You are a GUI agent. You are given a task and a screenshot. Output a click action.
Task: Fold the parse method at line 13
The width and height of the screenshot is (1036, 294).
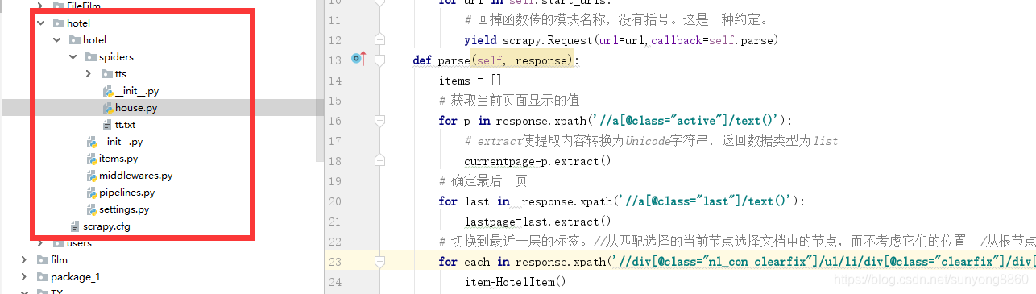(x=379, y=60)
